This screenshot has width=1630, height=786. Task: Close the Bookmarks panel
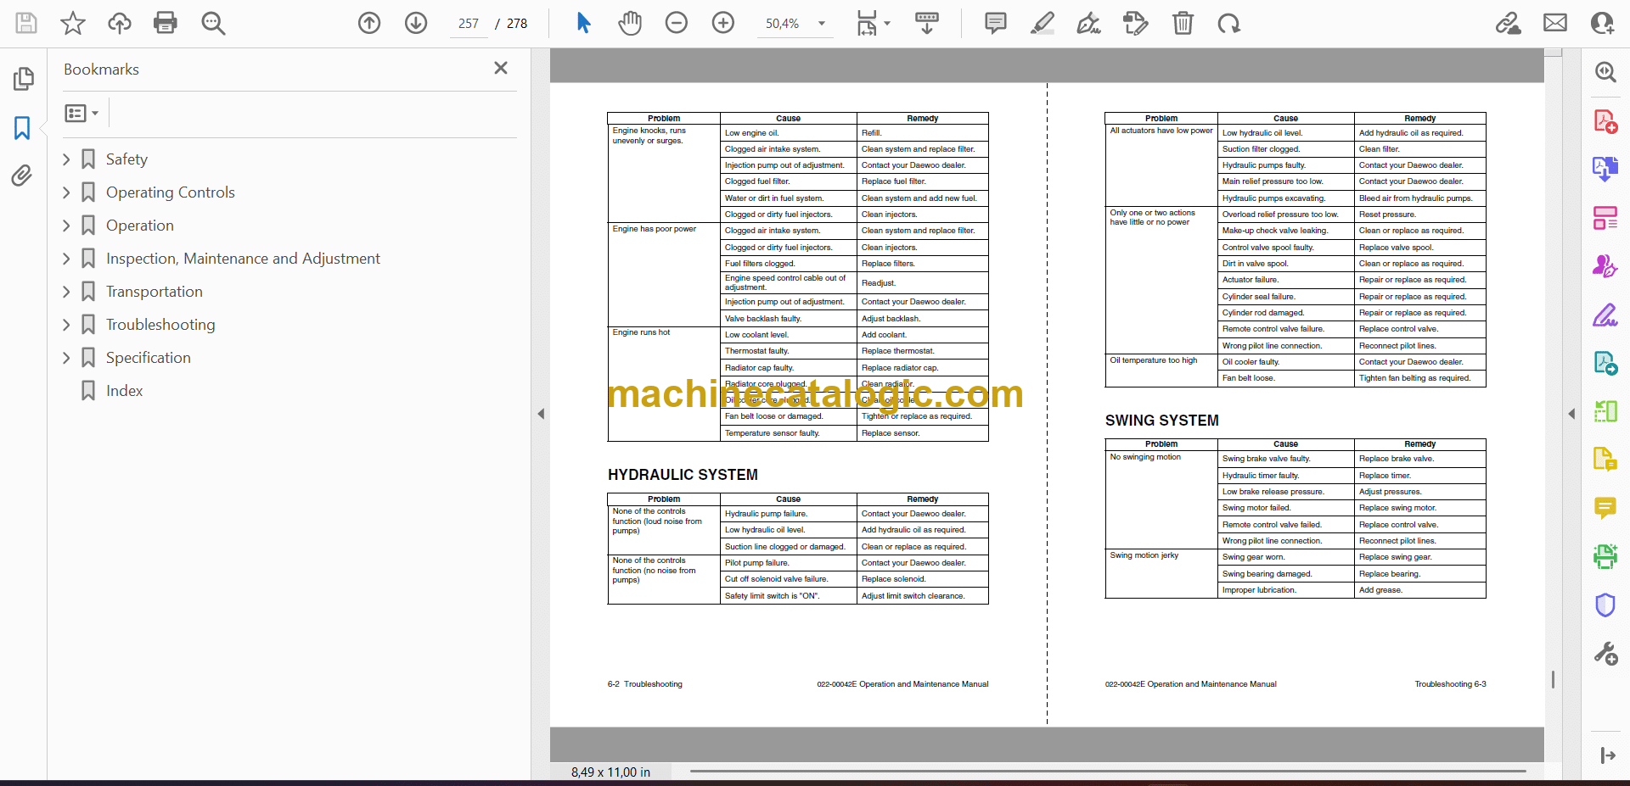point(501,68)
